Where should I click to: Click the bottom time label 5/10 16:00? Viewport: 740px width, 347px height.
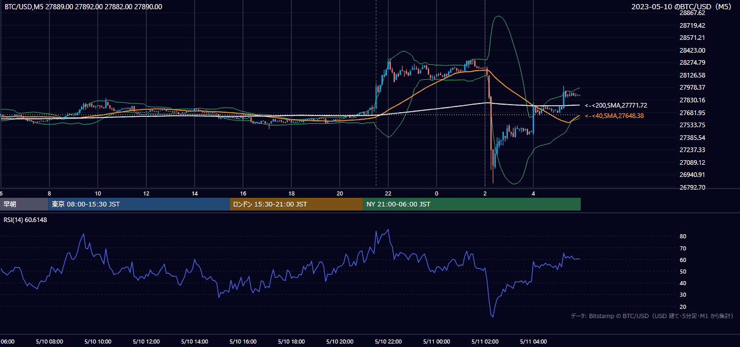243,342
